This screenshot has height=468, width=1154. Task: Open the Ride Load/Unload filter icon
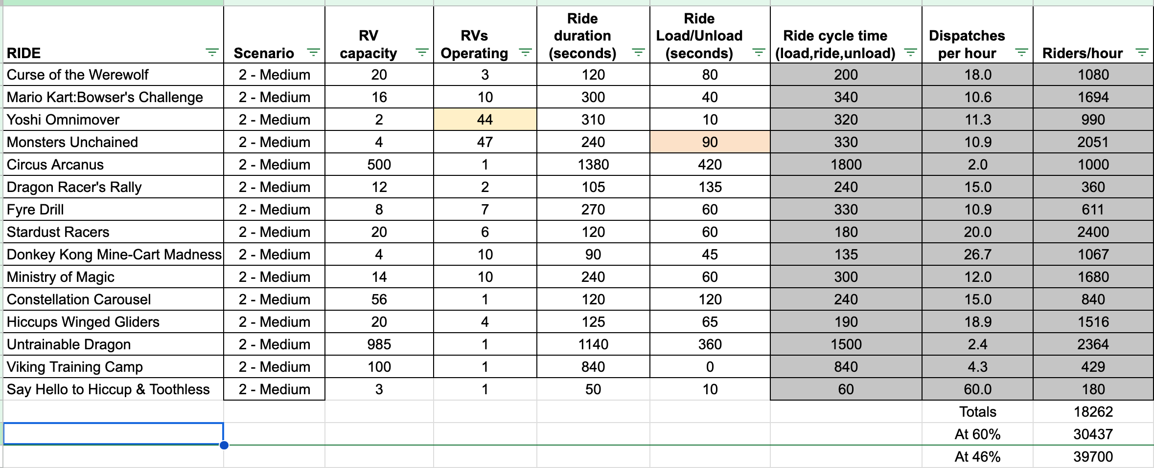(759, 52)
